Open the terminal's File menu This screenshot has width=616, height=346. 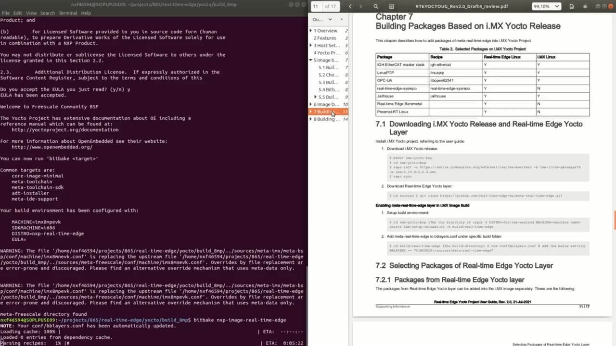[6, 13]
